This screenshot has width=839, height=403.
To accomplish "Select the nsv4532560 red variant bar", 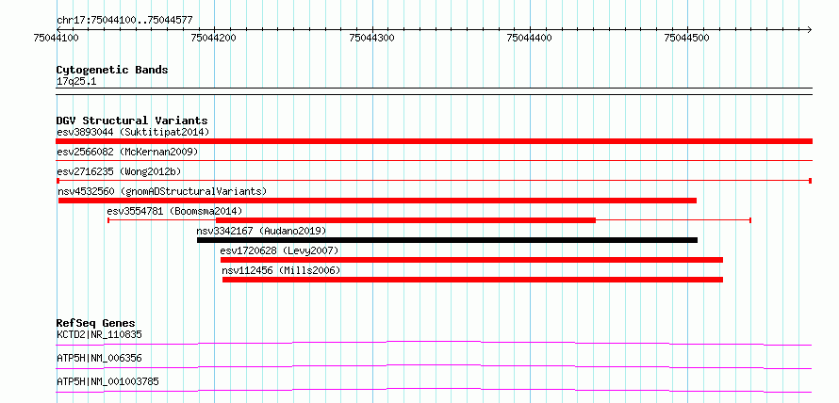I will coord(377,201).
